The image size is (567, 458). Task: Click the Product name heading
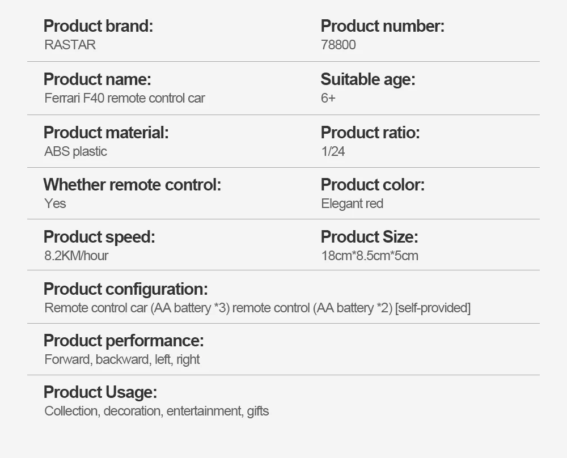98,79
